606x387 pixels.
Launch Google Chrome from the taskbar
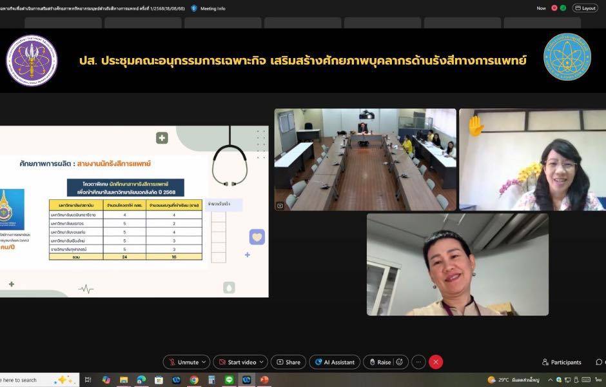coord(195,379)
